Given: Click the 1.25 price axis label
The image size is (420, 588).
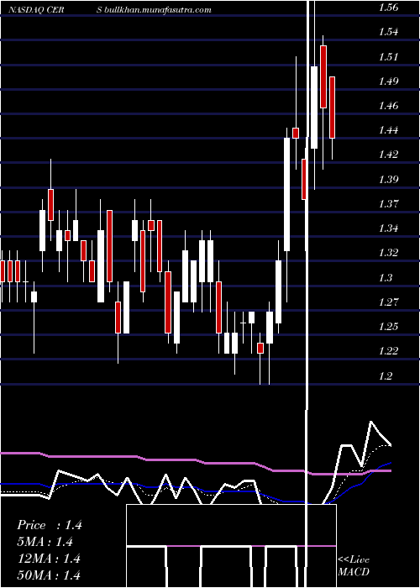Looking at the screenshot, I should (x=388, y=326).
